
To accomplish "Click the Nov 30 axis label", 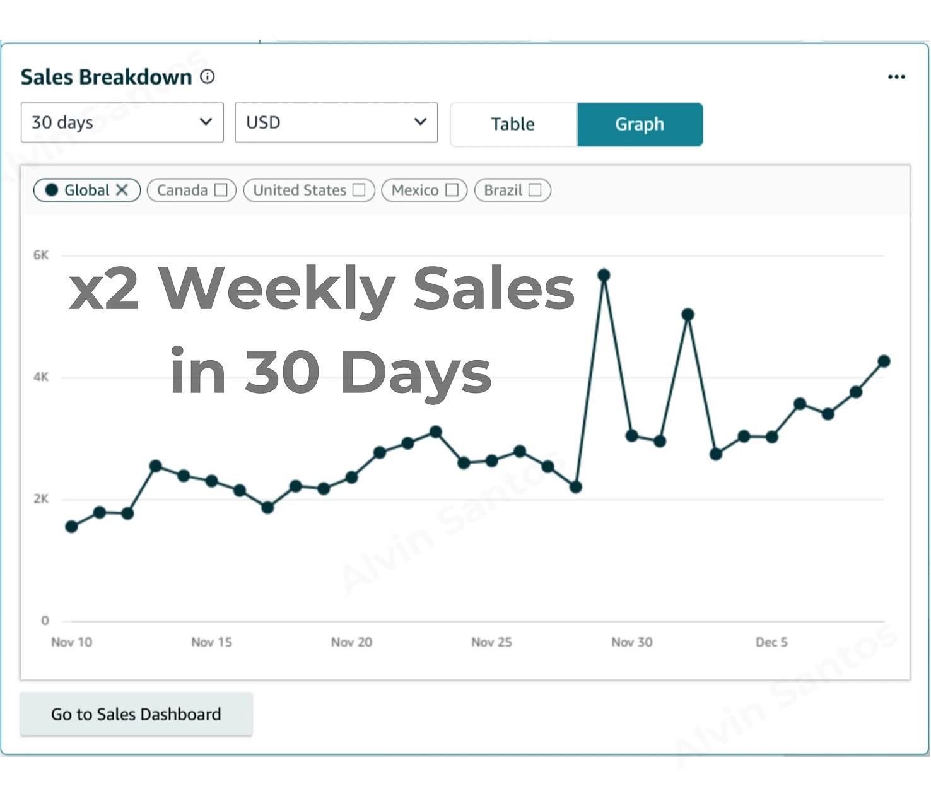I will tap(631, 642).
